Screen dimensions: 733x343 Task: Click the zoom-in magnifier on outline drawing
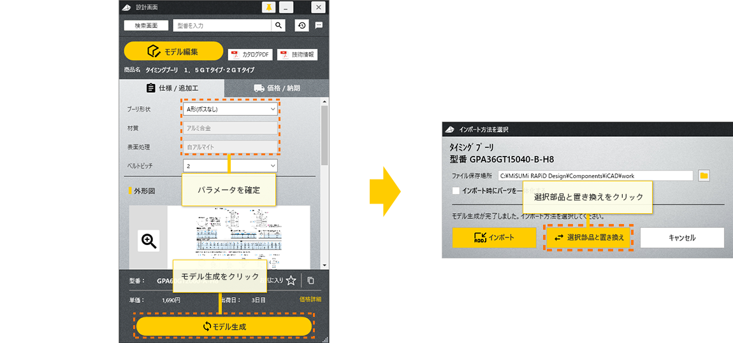tap(149, 241)
